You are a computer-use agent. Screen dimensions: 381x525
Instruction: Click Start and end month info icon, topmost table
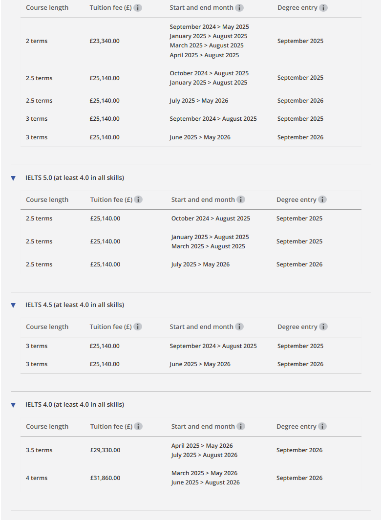[239, 8]
